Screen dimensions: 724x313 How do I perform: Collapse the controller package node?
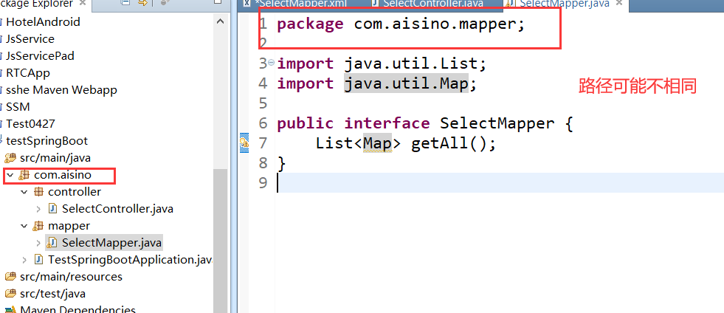24,192
